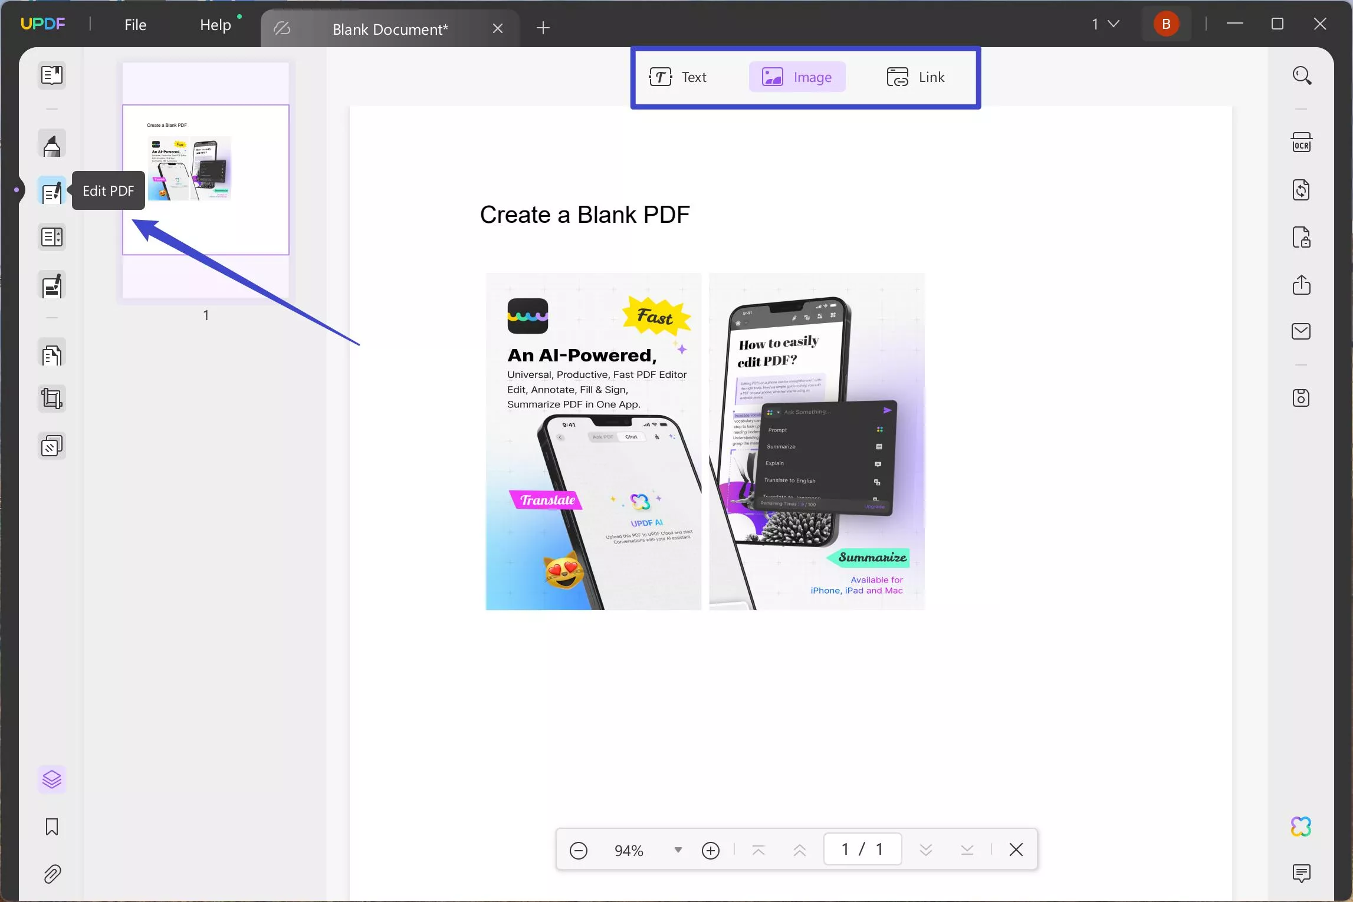The image size is (1353, 902).
Task: Toggle the Text editing mode
Action: (678, 77)
